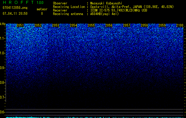Click the meteor label

tap(42, 9)
